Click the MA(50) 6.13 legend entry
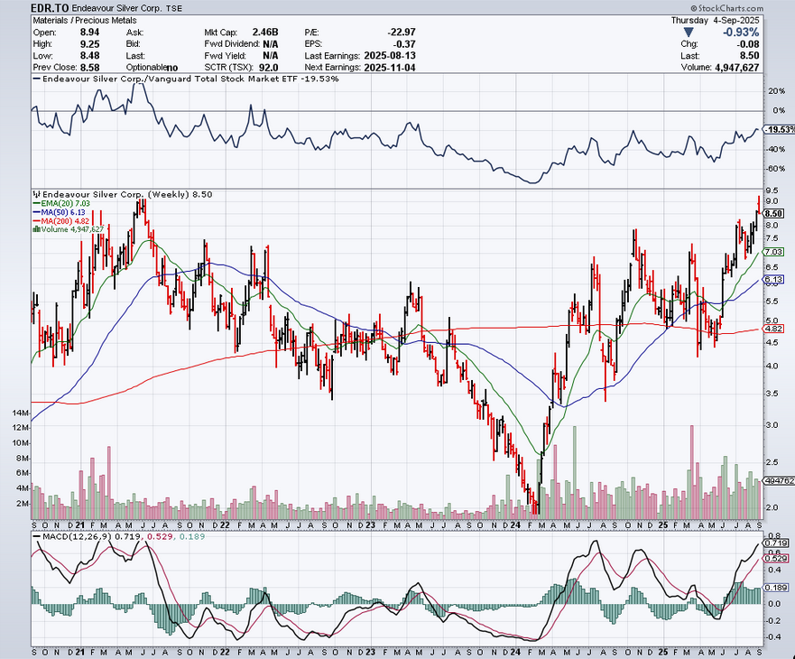This screenshot has height=659, width=795. tap(59, 212)
